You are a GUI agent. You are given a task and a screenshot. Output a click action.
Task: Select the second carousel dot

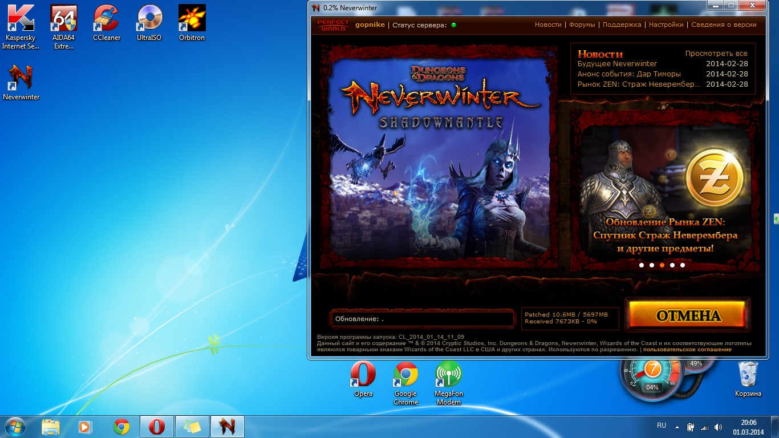tap(652, 265)
